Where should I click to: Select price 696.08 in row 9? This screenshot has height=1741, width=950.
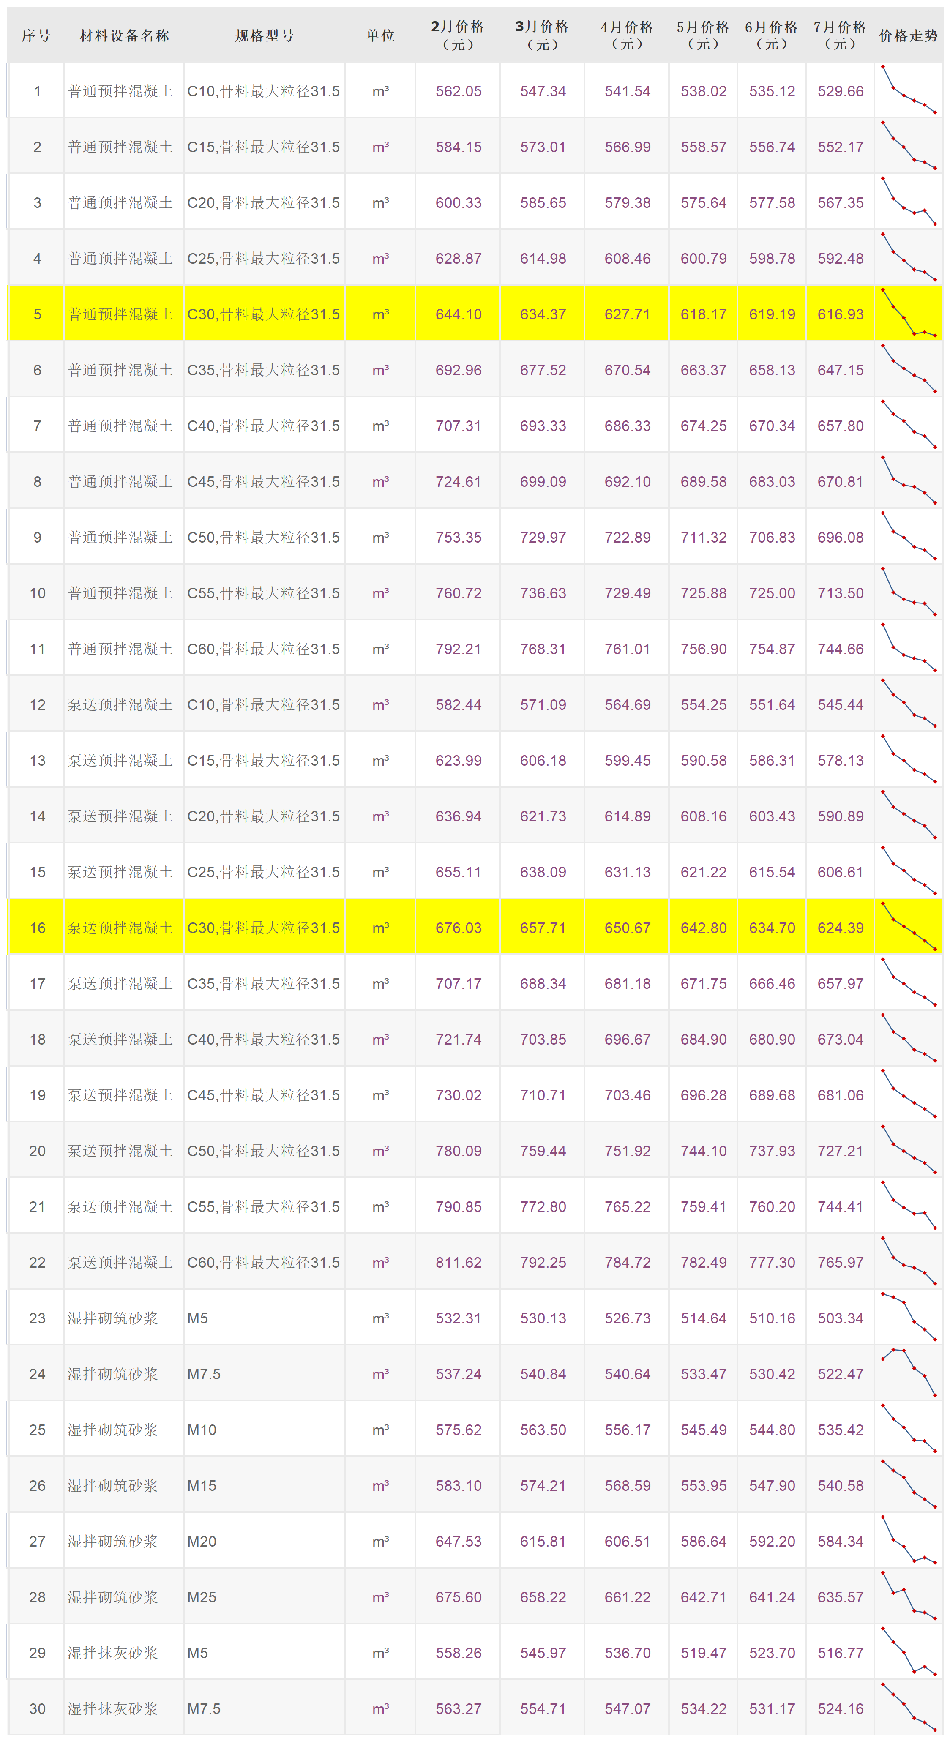tap(841, 538)
